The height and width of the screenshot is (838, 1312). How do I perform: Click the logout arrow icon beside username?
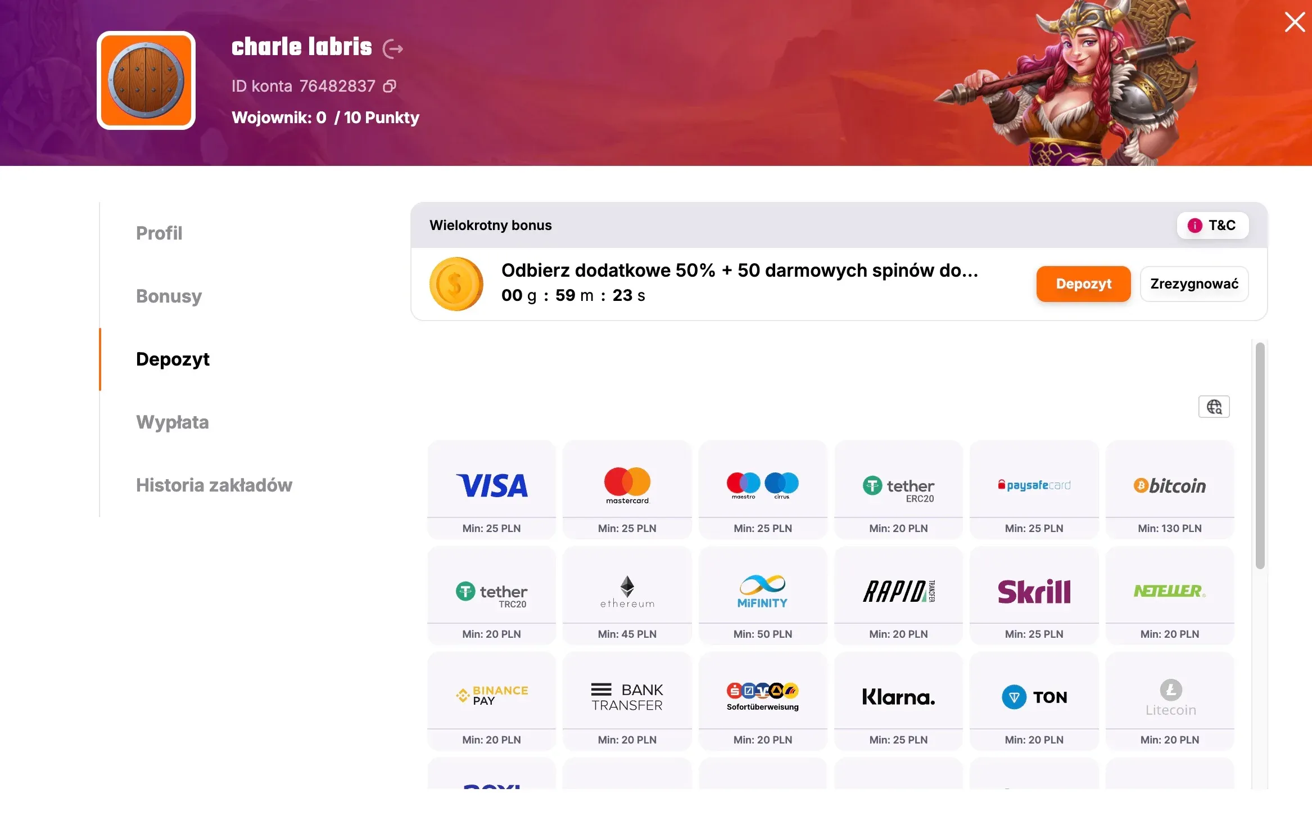(393, 49)
